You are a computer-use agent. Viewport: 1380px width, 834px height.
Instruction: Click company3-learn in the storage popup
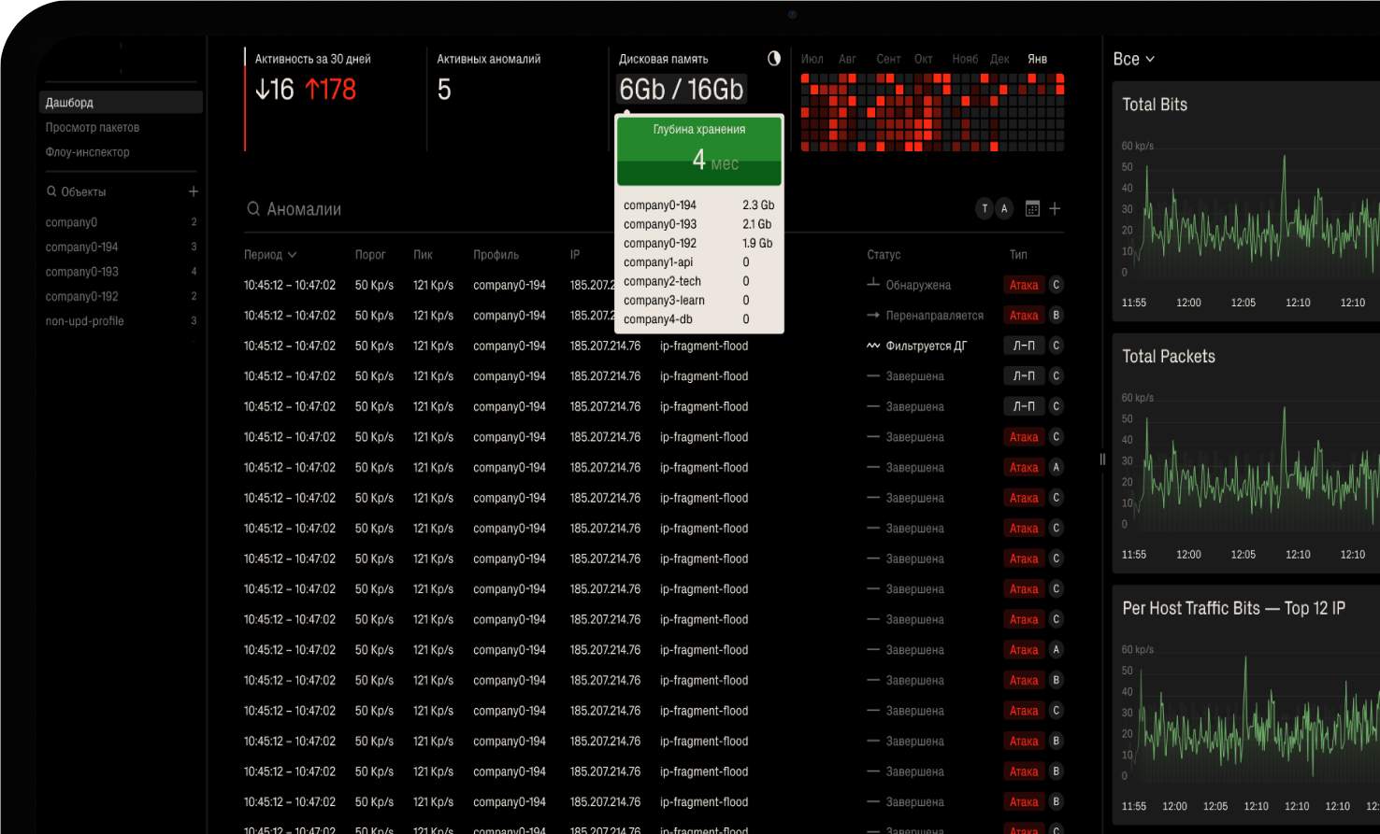pyautogui.click(x=664, y=301)
